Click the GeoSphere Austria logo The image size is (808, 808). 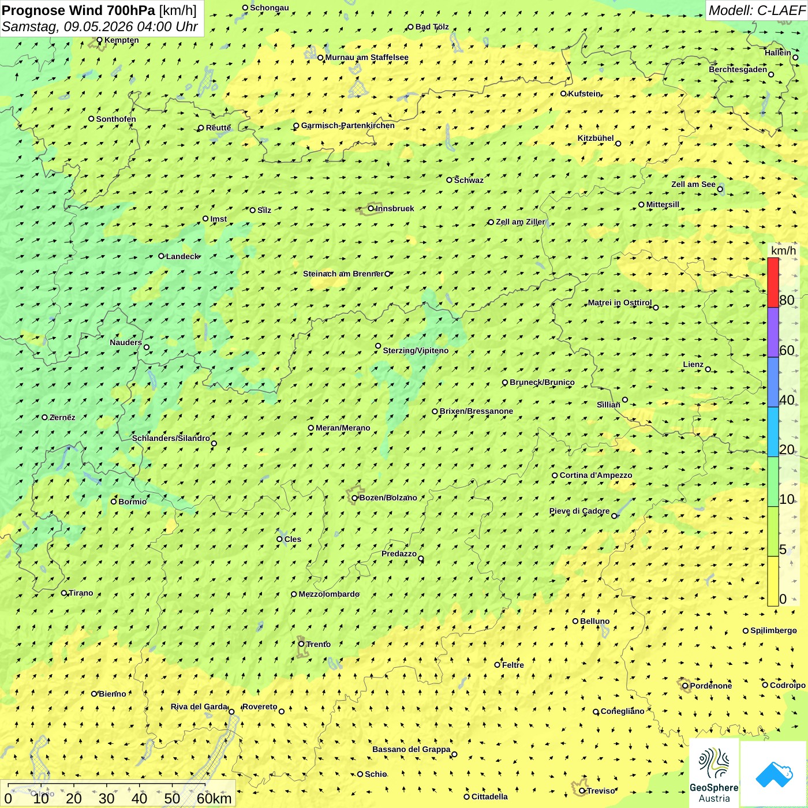pyautogui.click(x=714, y=773)
